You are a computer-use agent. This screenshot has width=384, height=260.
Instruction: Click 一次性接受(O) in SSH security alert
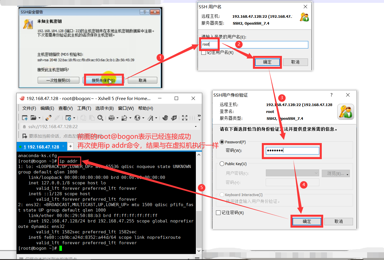coord(58,80)
